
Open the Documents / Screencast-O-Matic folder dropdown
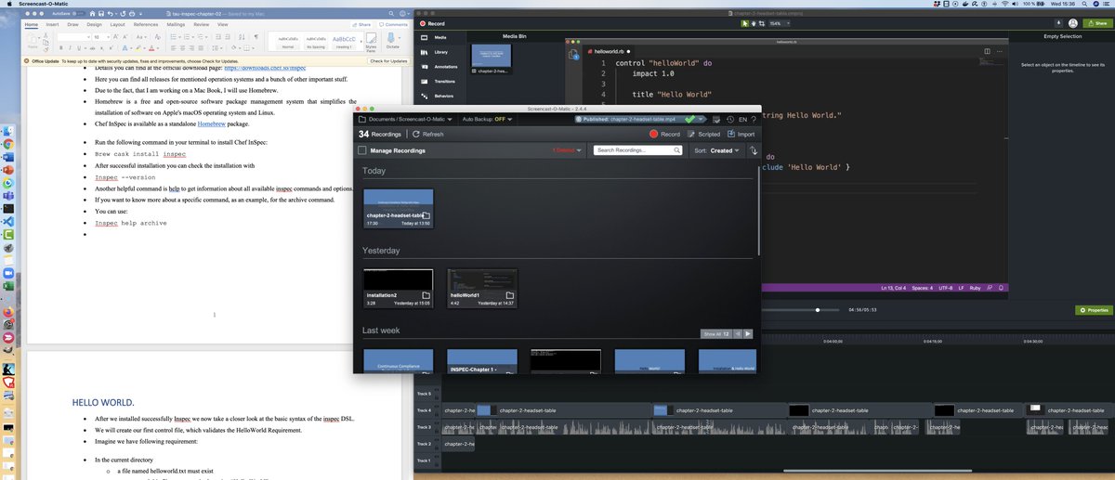click(405, 119)
